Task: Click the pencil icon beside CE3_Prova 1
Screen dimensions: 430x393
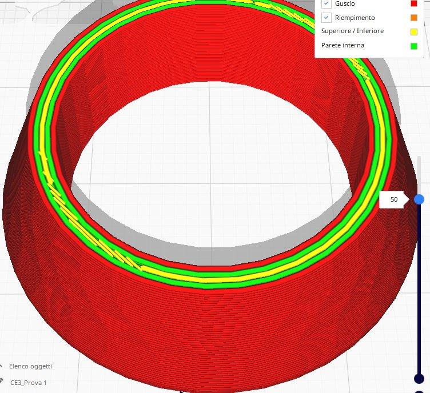Action: pos(1,380)
